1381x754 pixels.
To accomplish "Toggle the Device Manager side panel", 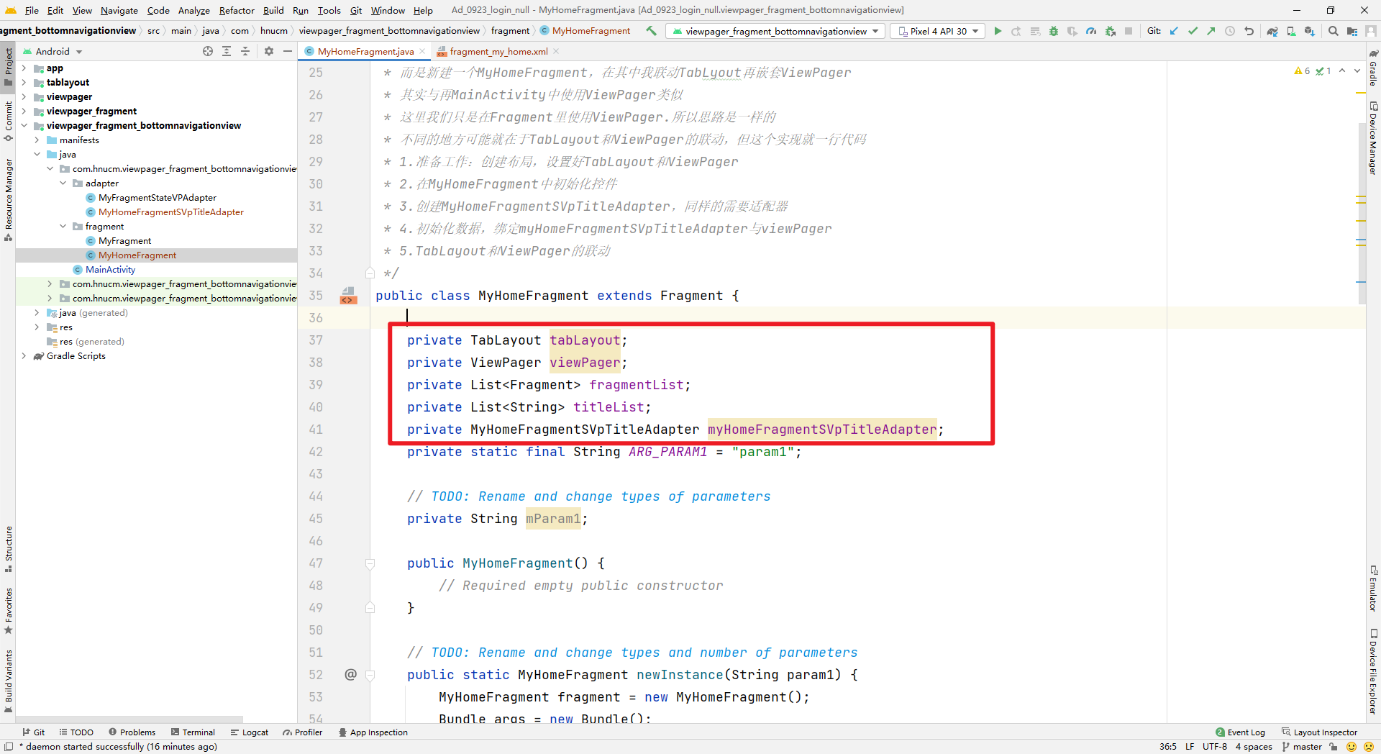I will pos(1373,138).
